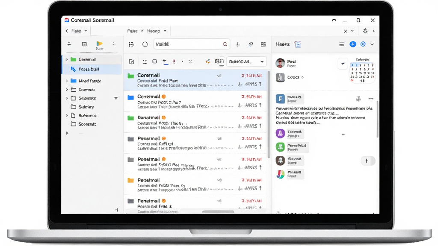Screen dimensions: 438x246
Task: Select the Page Doil item in the sidebar
Action: coord(92,69)
